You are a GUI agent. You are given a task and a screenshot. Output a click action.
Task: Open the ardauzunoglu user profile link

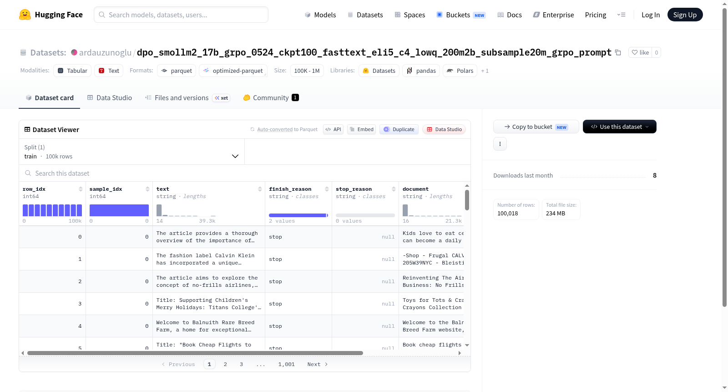(x=105, y=52)
